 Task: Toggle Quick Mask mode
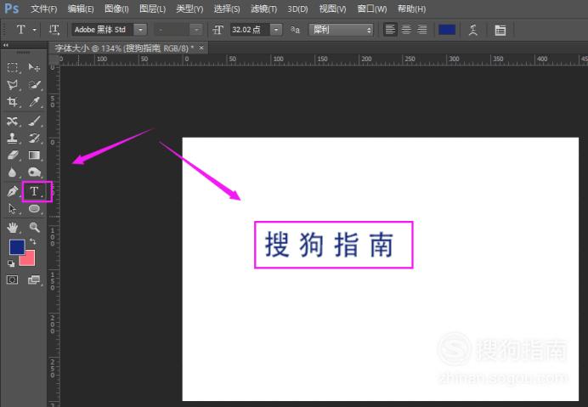coord(13,280)
